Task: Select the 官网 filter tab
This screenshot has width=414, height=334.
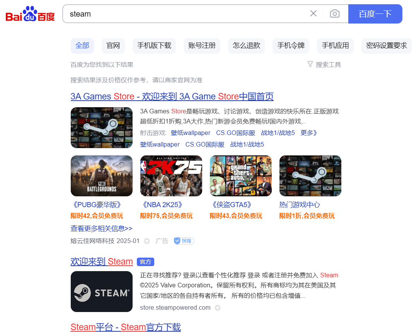Action: 113,46
